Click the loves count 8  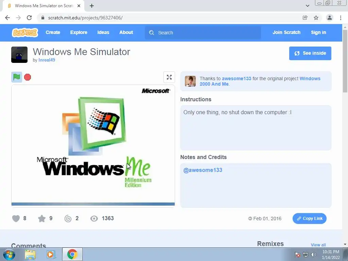point(24,219)
